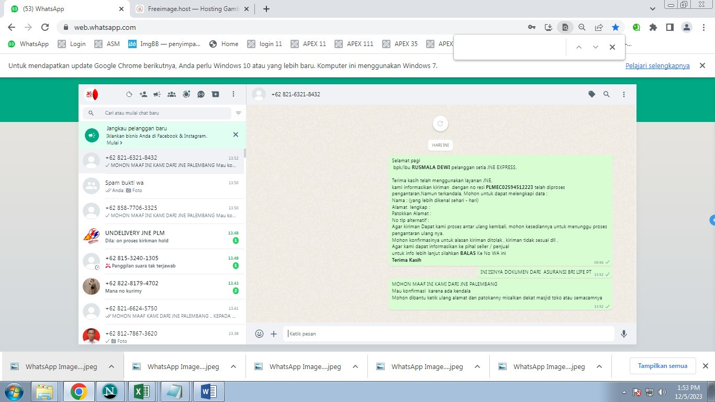
Task: Click the share page icon
Action: tap(599, 27)
